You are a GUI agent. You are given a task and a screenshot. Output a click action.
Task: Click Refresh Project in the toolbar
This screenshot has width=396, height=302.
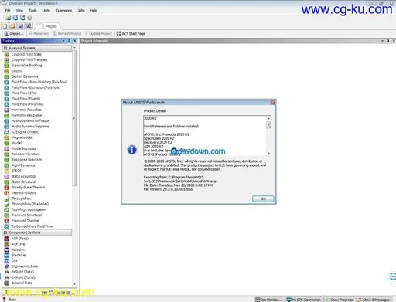pyautogui.click(x=67, y=33)
